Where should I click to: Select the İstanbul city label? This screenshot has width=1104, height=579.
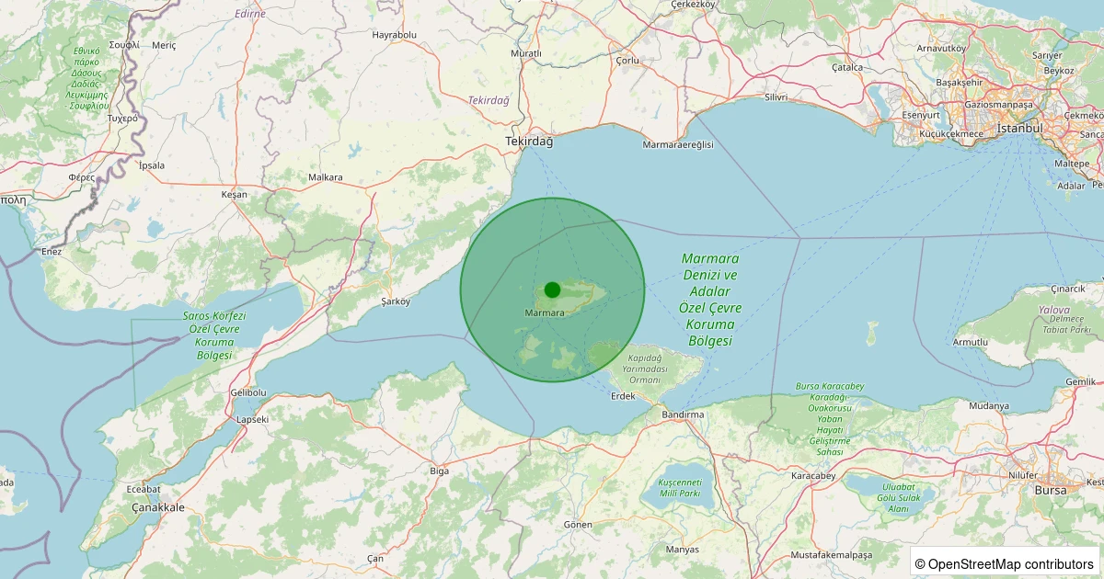pyautogui.click(x=1020, y=128)
